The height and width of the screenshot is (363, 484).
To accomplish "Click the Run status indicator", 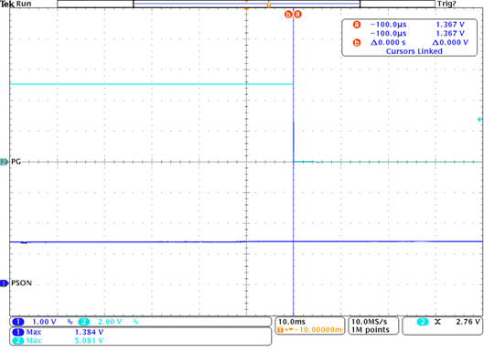I will pos(24,4).
